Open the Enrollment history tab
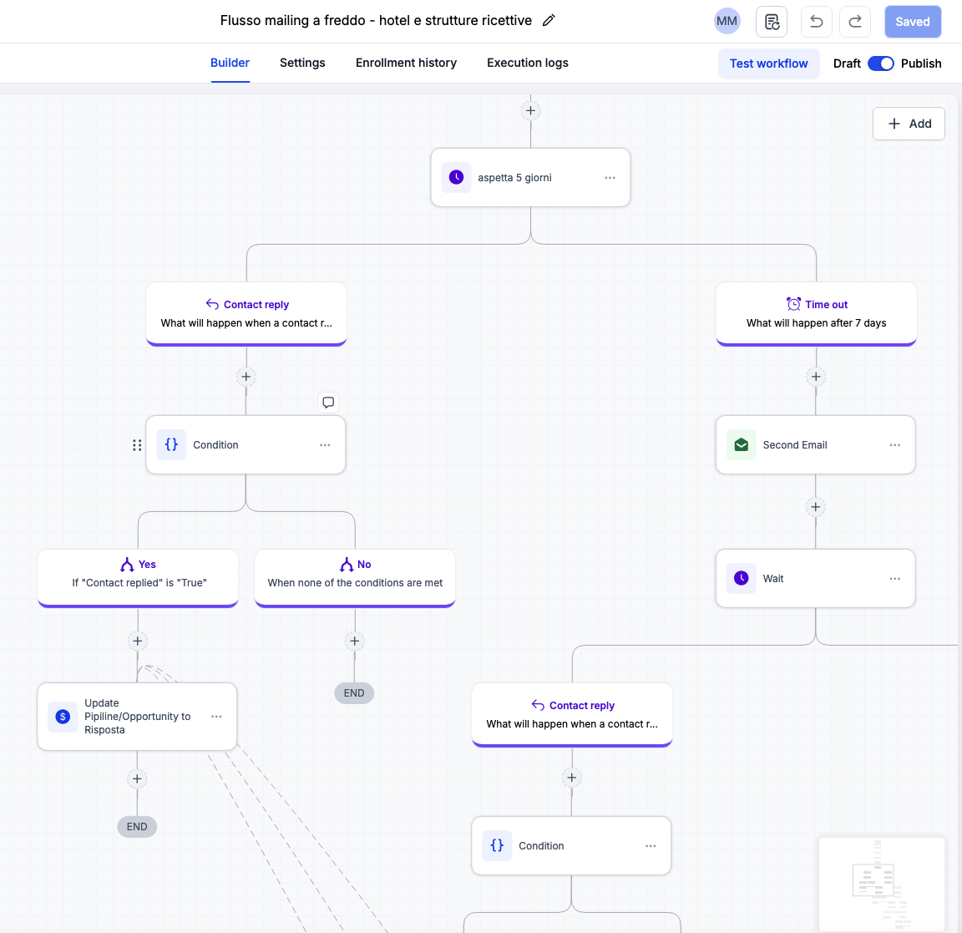962x933 pixels. click(x=406, y=63)
